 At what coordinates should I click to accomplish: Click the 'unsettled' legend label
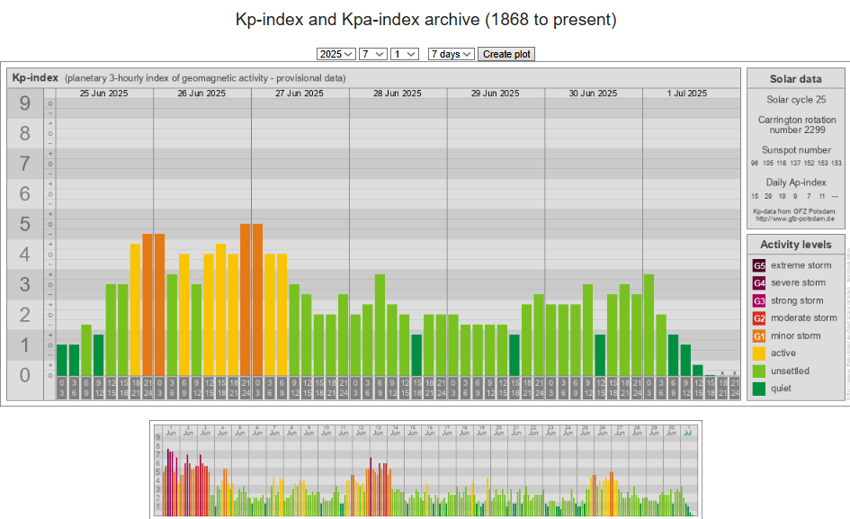point(790,371)
